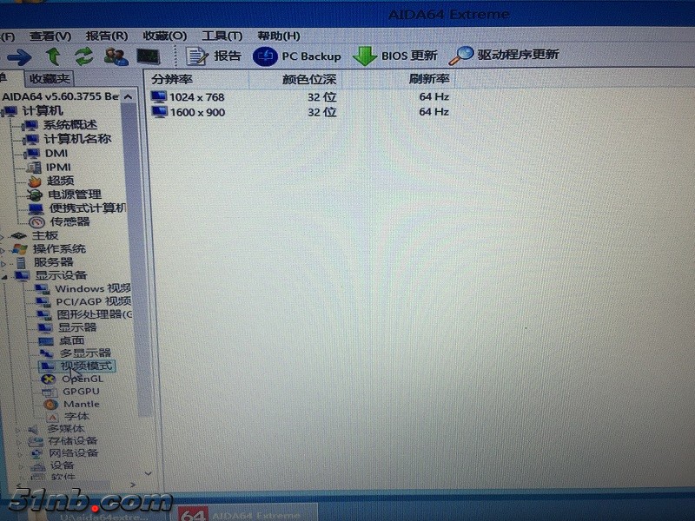Select 服务器 in the tree
This screenshot has width=695, height=521.
point(53,262)
